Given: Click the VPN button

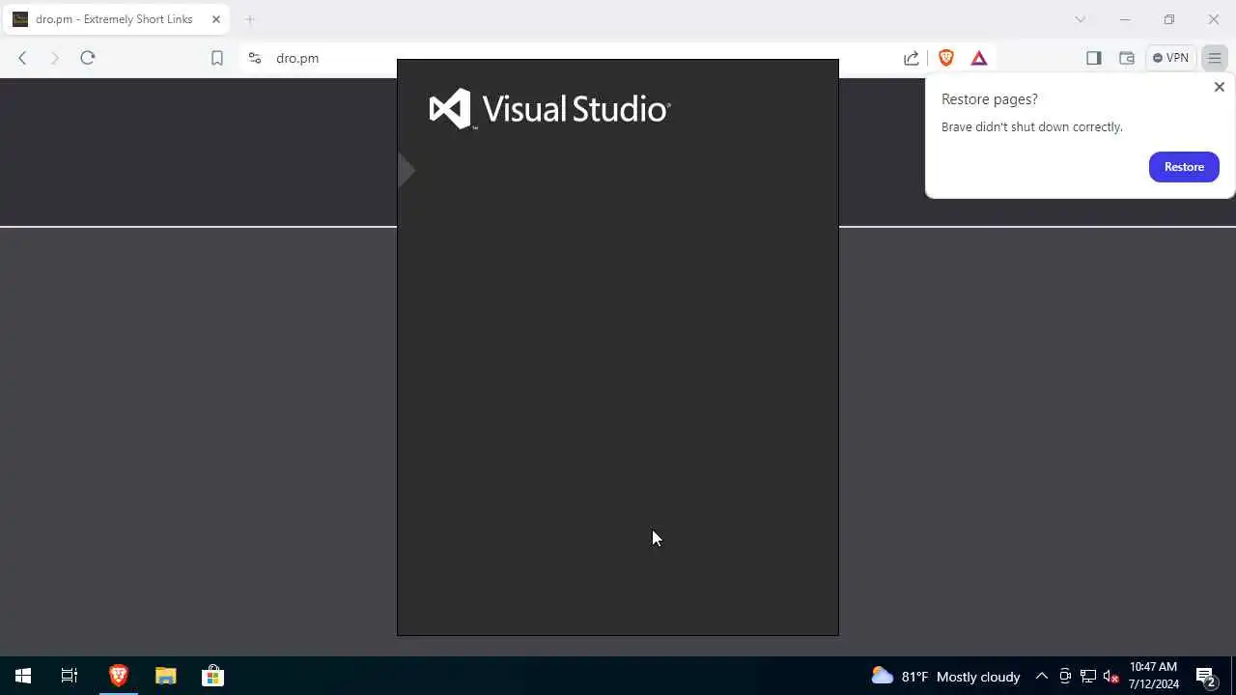Looking at the screenshot, I should 1170,58.
